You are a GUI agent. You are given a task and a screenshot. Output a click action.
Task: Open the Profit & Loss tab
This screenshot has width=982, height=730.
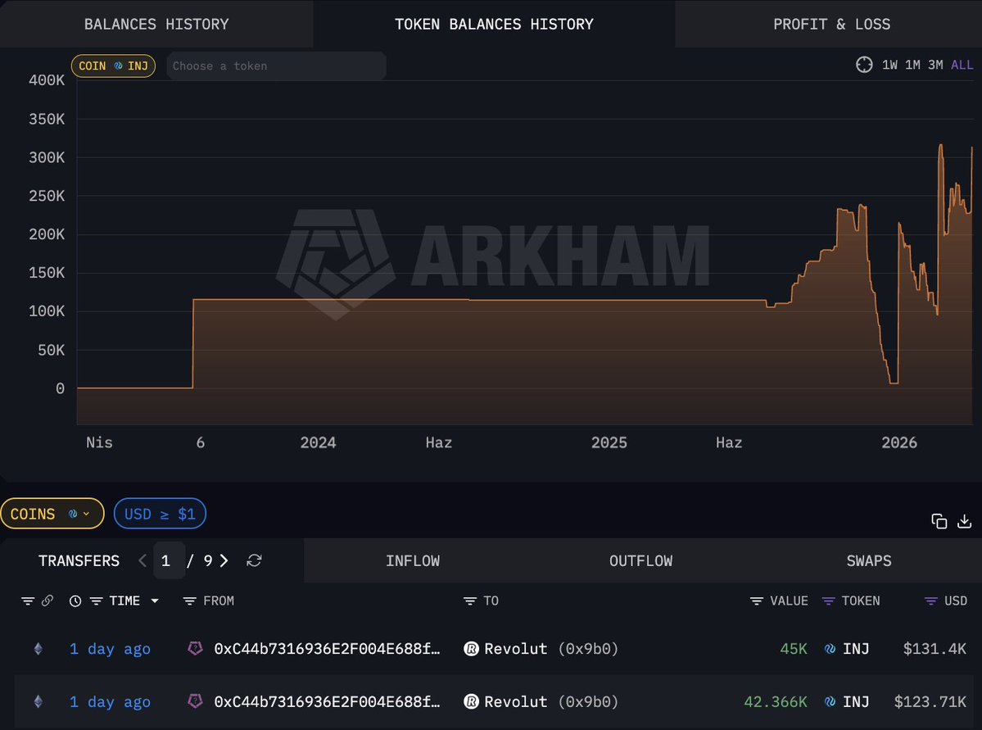pos(831,24)
